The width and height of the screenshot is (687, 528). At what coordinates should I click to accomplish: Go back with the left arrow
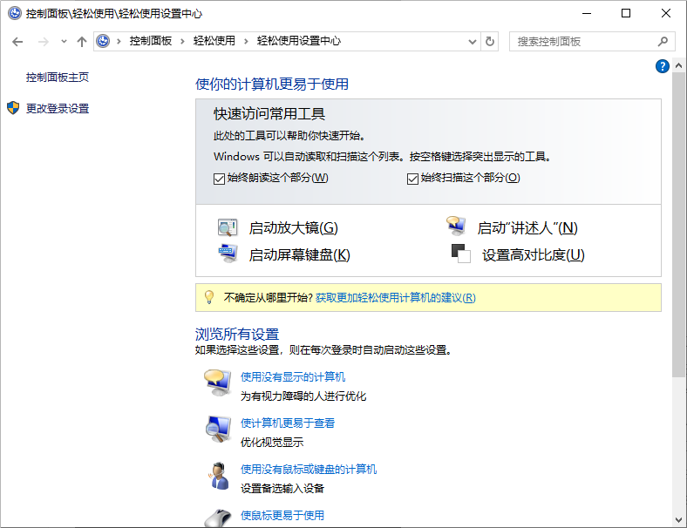point(17,42)
